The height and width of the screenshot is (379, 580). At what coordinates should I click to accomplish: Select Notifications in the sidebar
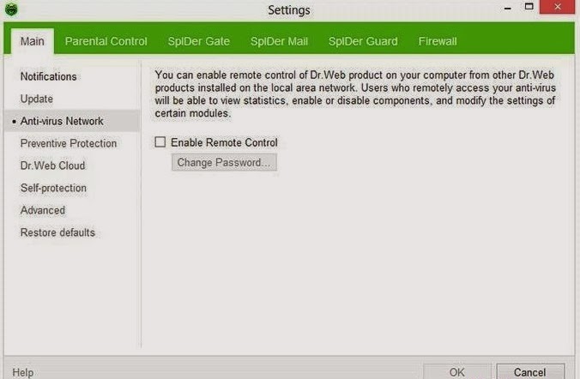72,76
